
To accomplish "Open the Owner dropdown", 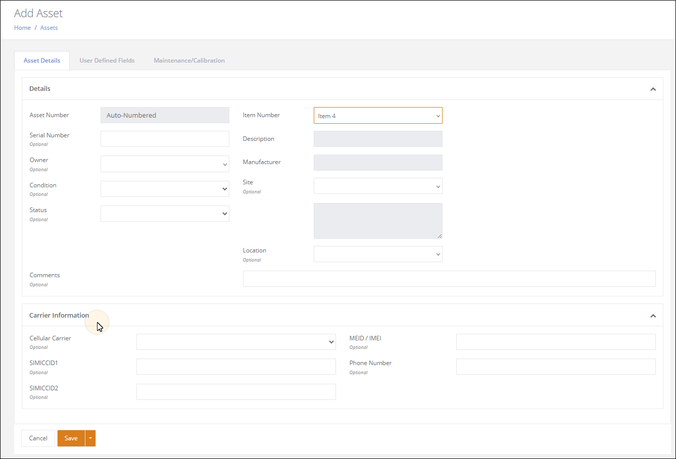I will [x=165, y=164].
